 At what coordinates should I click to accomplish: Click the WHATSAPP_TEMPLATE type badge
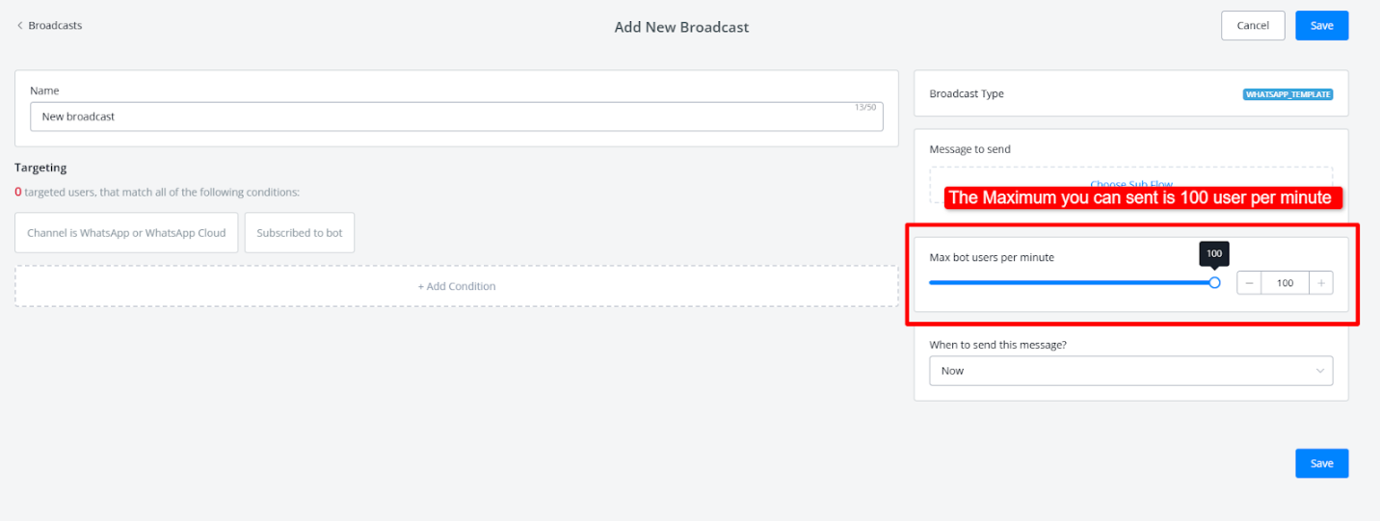1287,94
